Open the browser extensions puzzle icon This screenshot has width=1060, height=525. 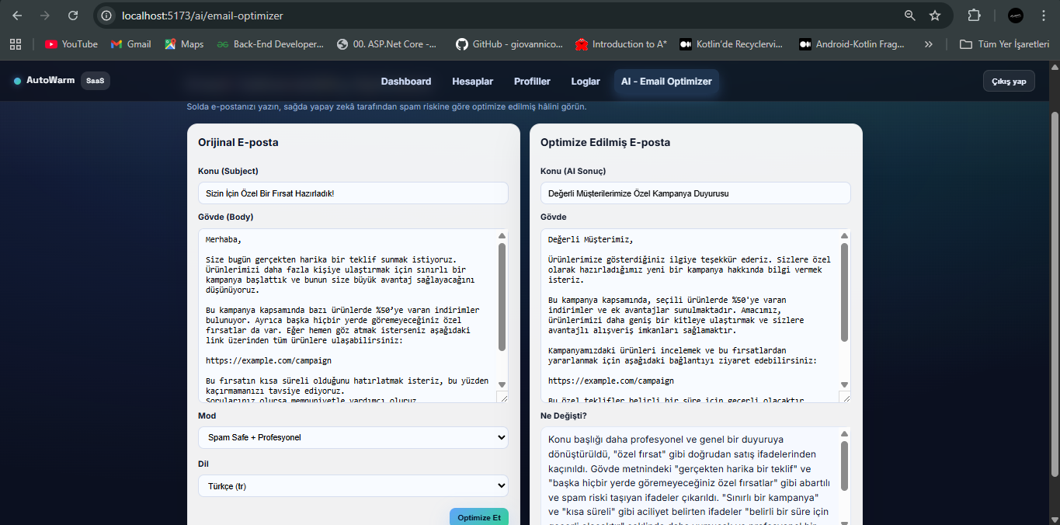coord(973,15)
